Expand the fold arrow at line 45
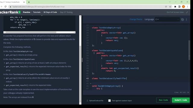The image size is (193, 108). point(90,83)
